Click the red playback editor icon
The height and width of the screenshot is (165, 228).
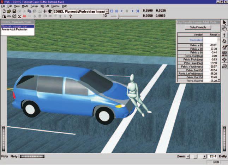click(24, 16)
